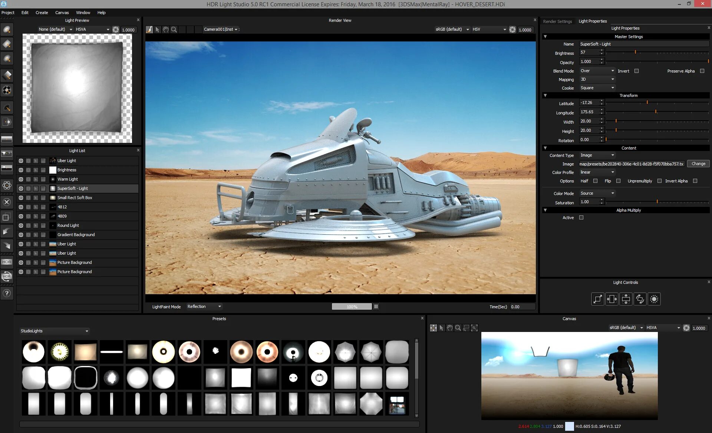Pause the Render View progress
The image size is (712, 433).
coord(376,306)
